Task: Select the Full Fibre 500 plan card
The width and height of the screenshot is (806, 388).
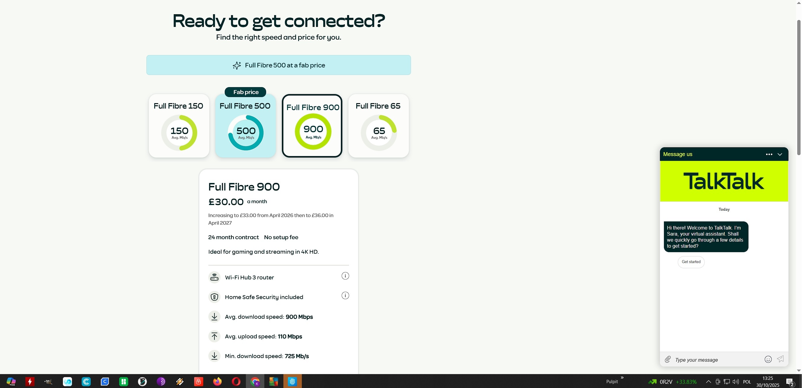Action: 245,126
